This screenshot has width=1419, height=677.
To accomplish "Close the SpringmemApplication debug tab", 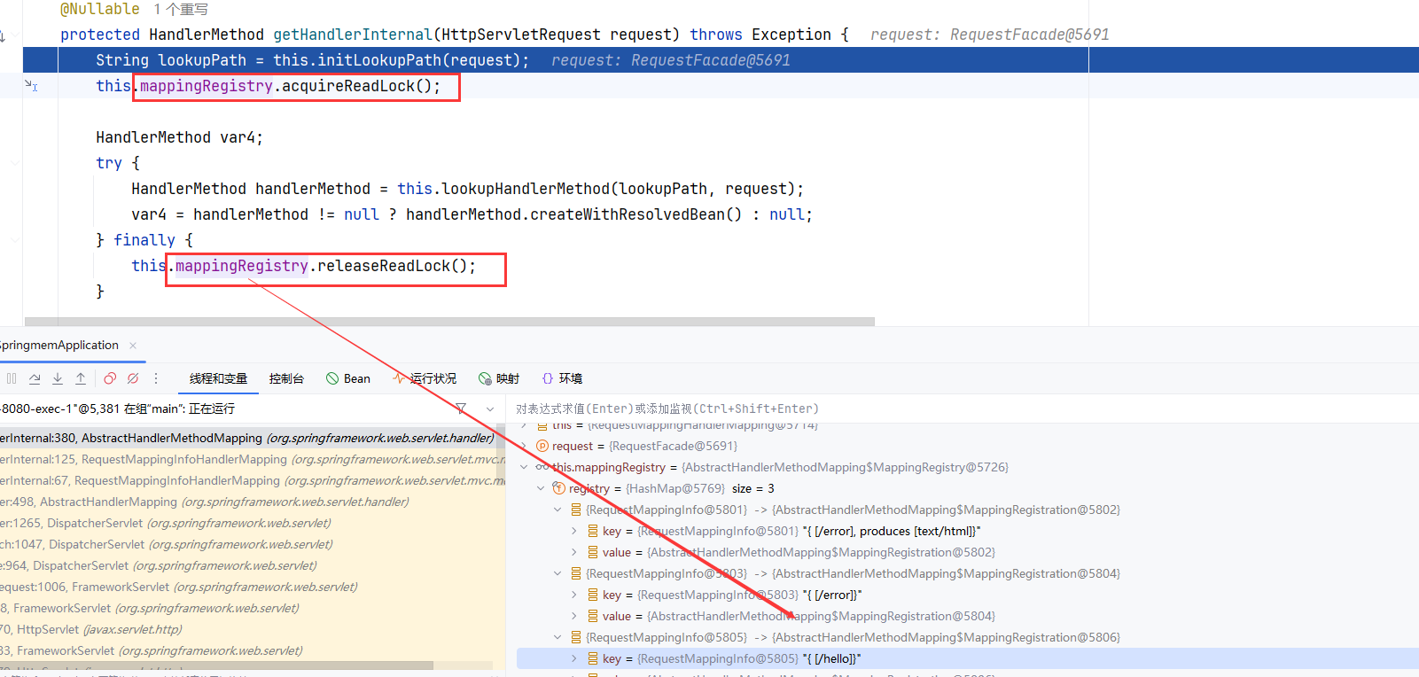I will 133,346.
